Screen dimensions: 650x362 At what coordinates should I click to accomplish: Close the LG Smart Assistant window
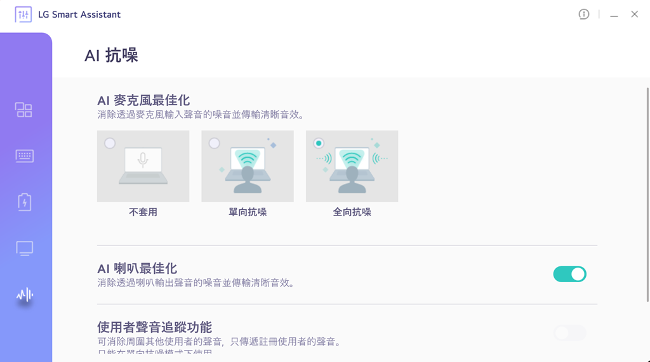[634, 14]
